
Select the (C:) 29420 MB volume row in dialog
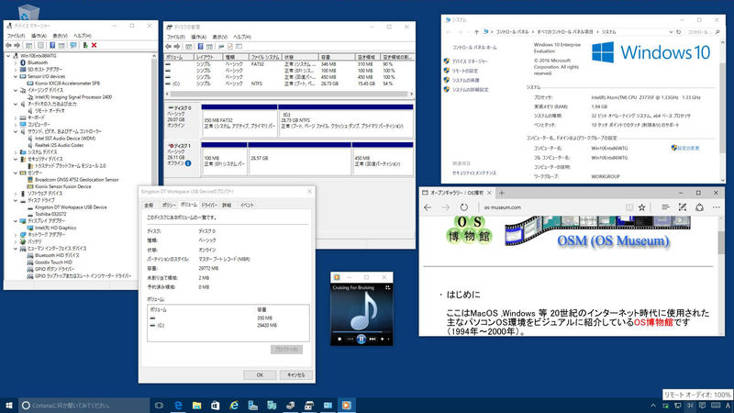point(228,326)
